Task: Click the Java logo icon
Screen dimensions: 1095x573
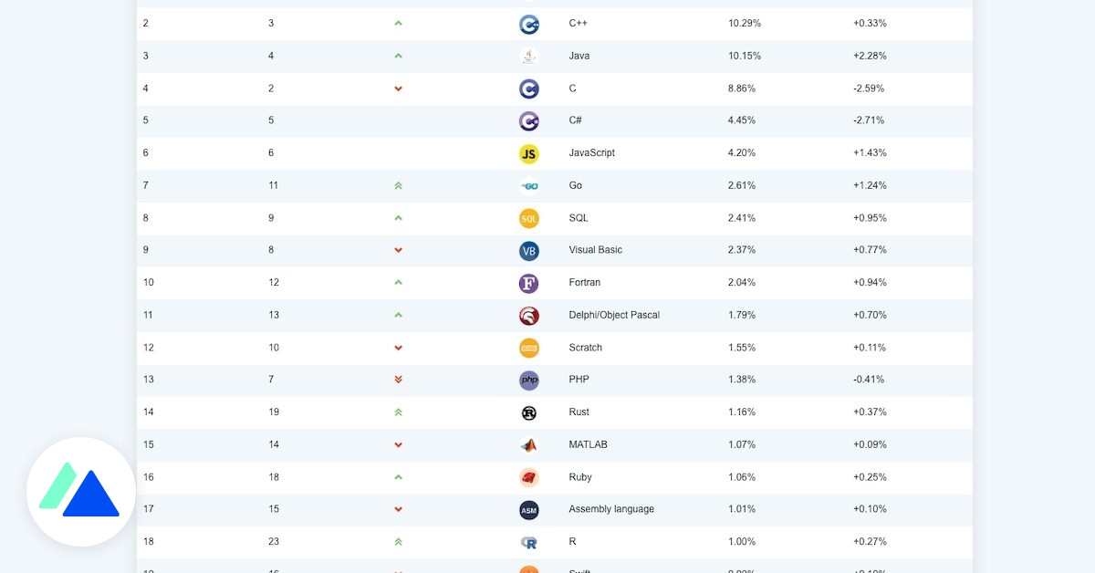Action: [x=528, y=57]
